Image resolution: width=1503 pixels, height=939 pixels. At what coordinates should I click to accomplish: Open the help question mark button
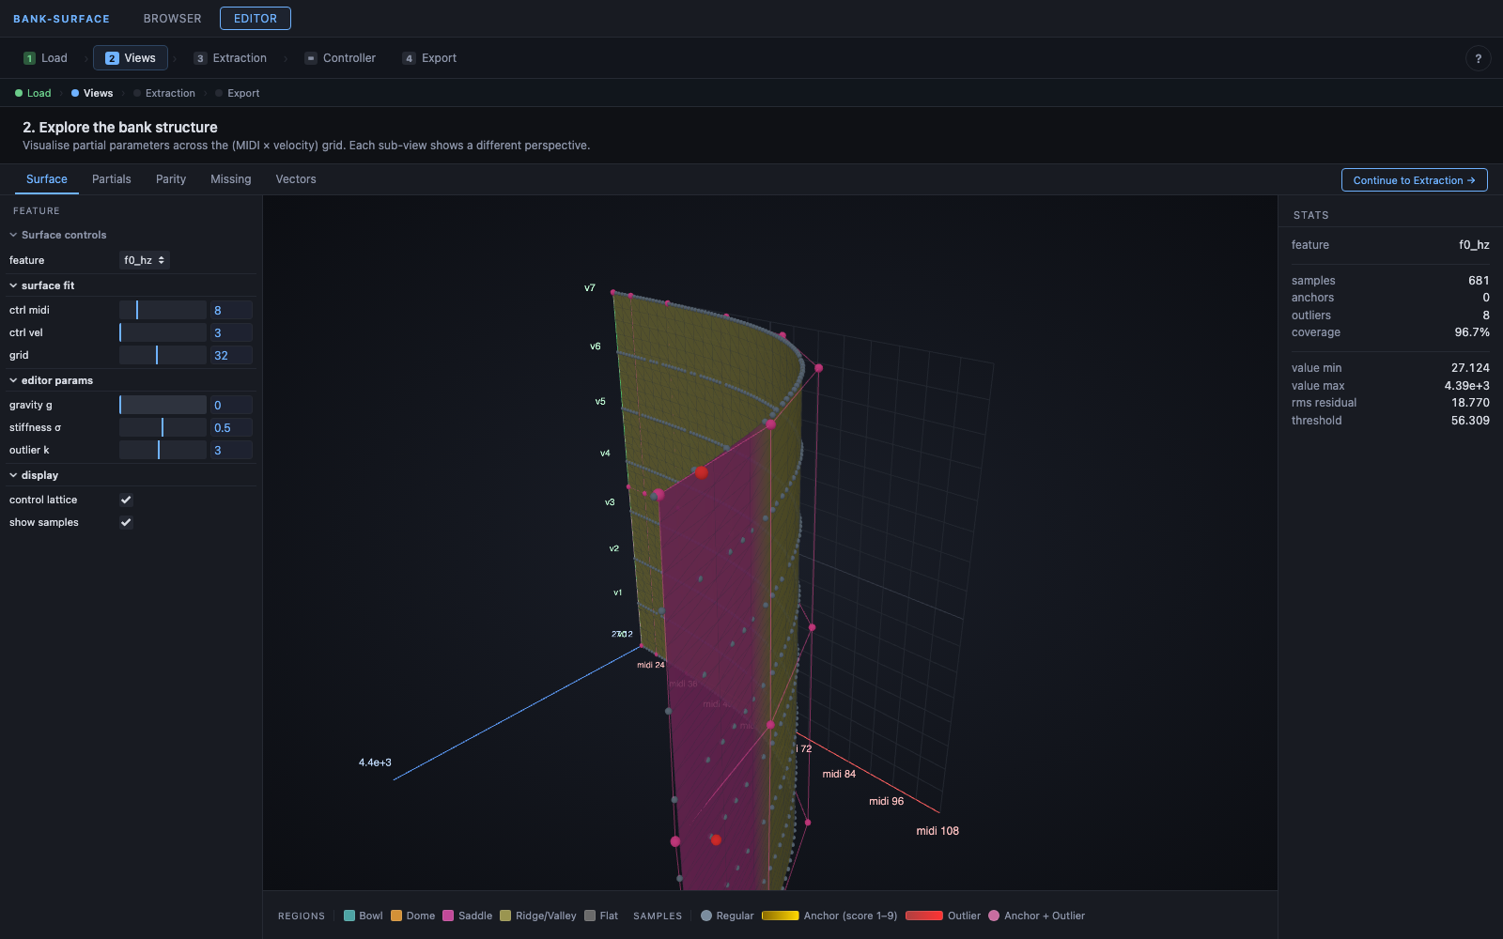point(1478,58)
